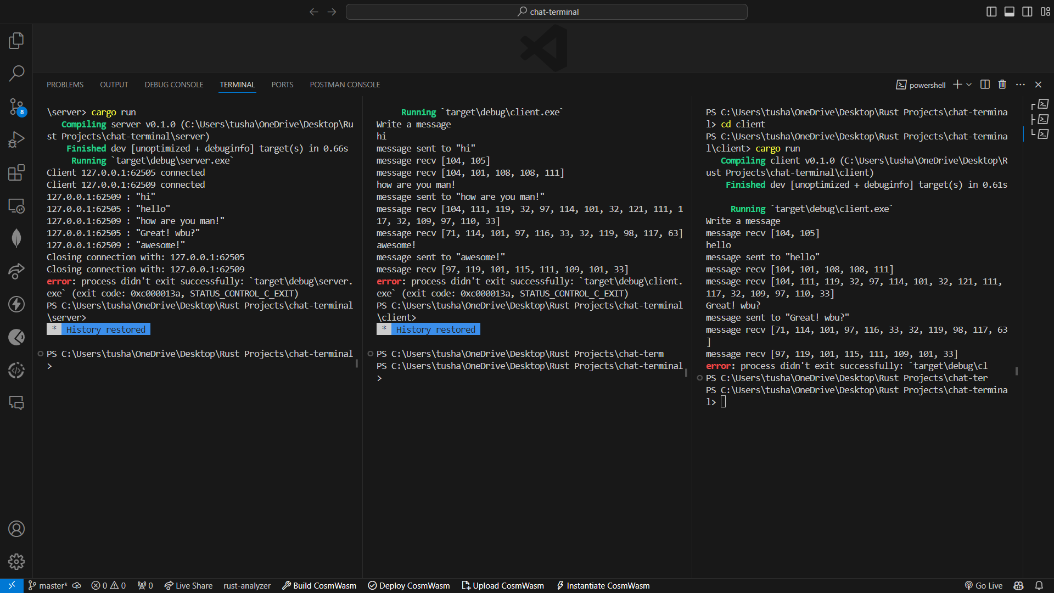Click Go Live in status bar
Image resolution: width=1054 pixels, height=593 pixels.
pos(984,586)
